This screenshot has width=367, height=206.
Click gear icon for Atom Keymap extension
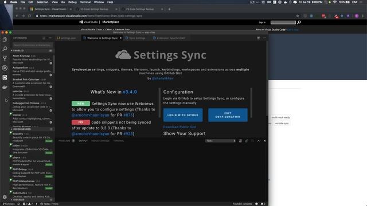(x=51, y=63)
